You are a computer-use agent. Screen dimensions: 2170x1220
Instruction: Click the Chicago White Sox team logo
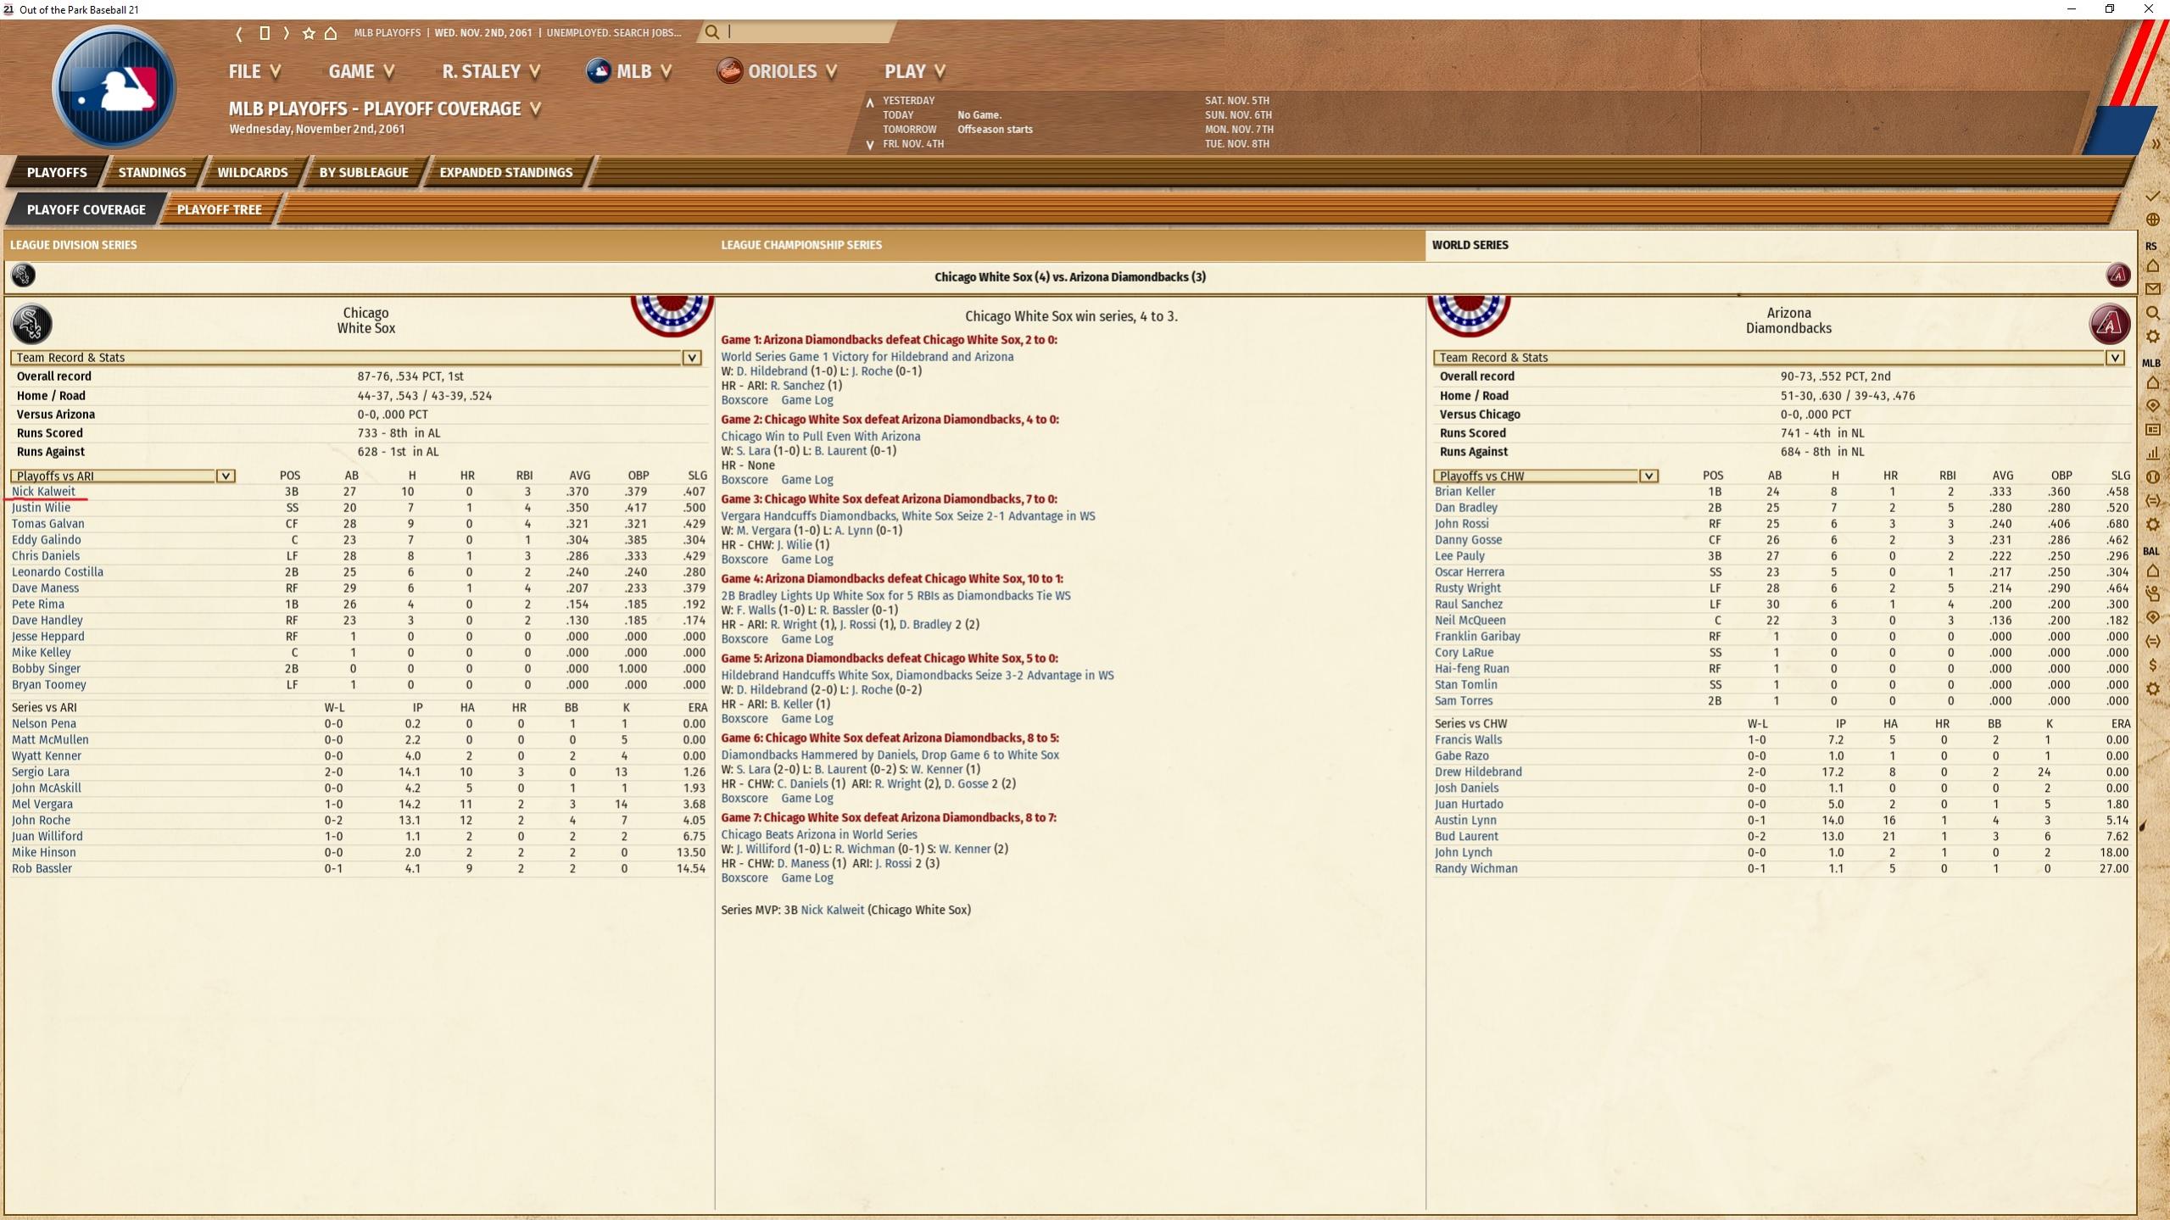[31, 324]
